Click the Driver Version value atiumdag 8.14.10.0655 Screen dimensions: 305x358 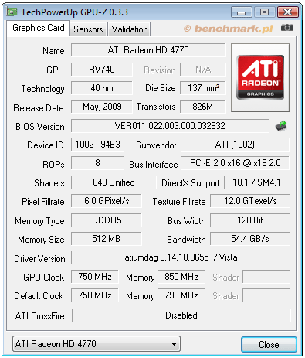(x=181, y=257)
